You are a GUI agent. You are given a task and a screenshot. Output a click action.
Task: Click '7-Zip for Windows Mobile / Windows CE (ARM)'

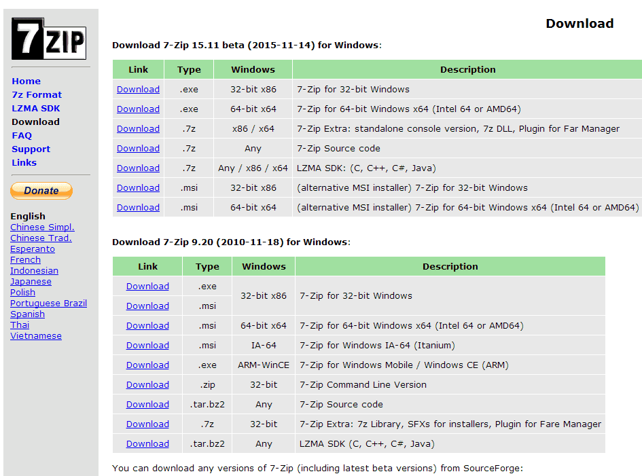404,365
